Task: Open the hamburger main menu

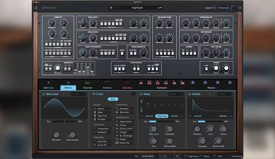Action: pyautogui.click(x=36, y=8)
